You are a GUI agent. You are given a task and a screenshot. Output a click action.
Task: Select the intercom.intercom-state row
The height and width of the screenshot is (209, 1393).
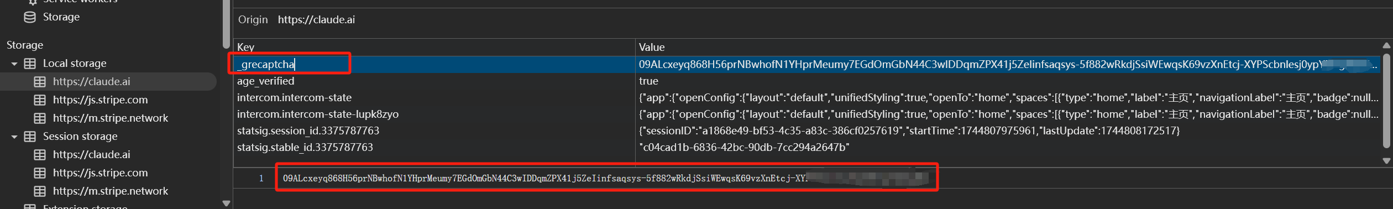point(808,98)
